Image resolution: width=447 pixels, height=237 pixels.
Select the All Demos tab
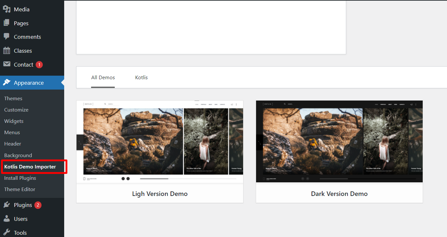(x=103, y=78)
